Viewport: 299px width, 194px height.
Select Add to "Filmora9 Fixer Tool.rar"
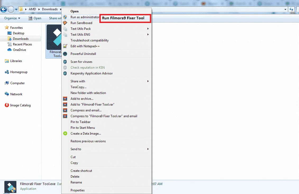(x=106, y=105)
